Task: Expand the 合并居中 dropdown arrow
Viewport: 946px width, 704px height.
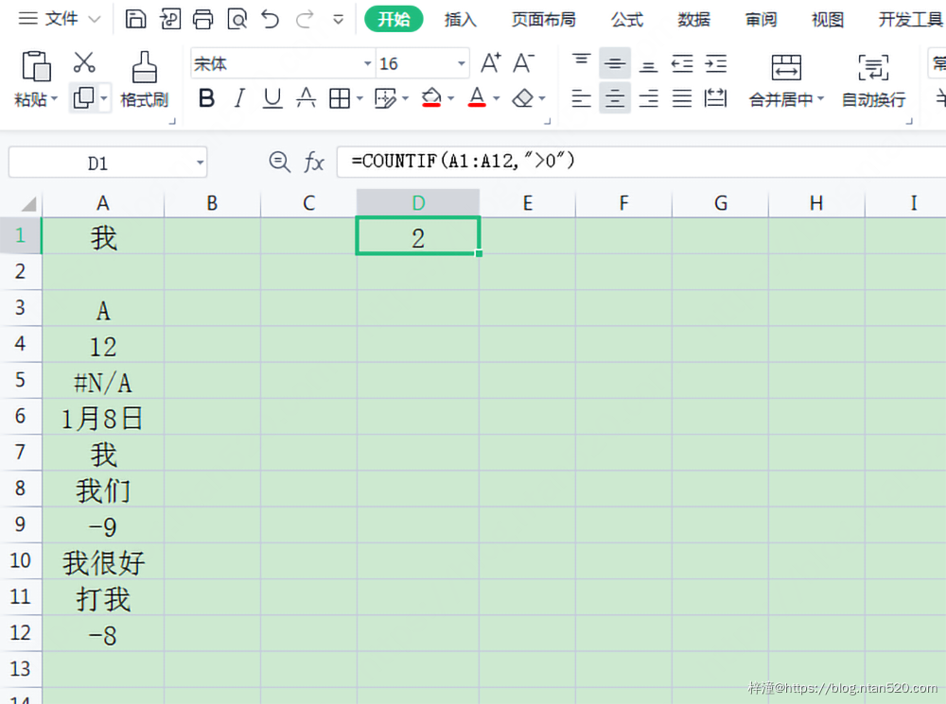Action: 820,99
